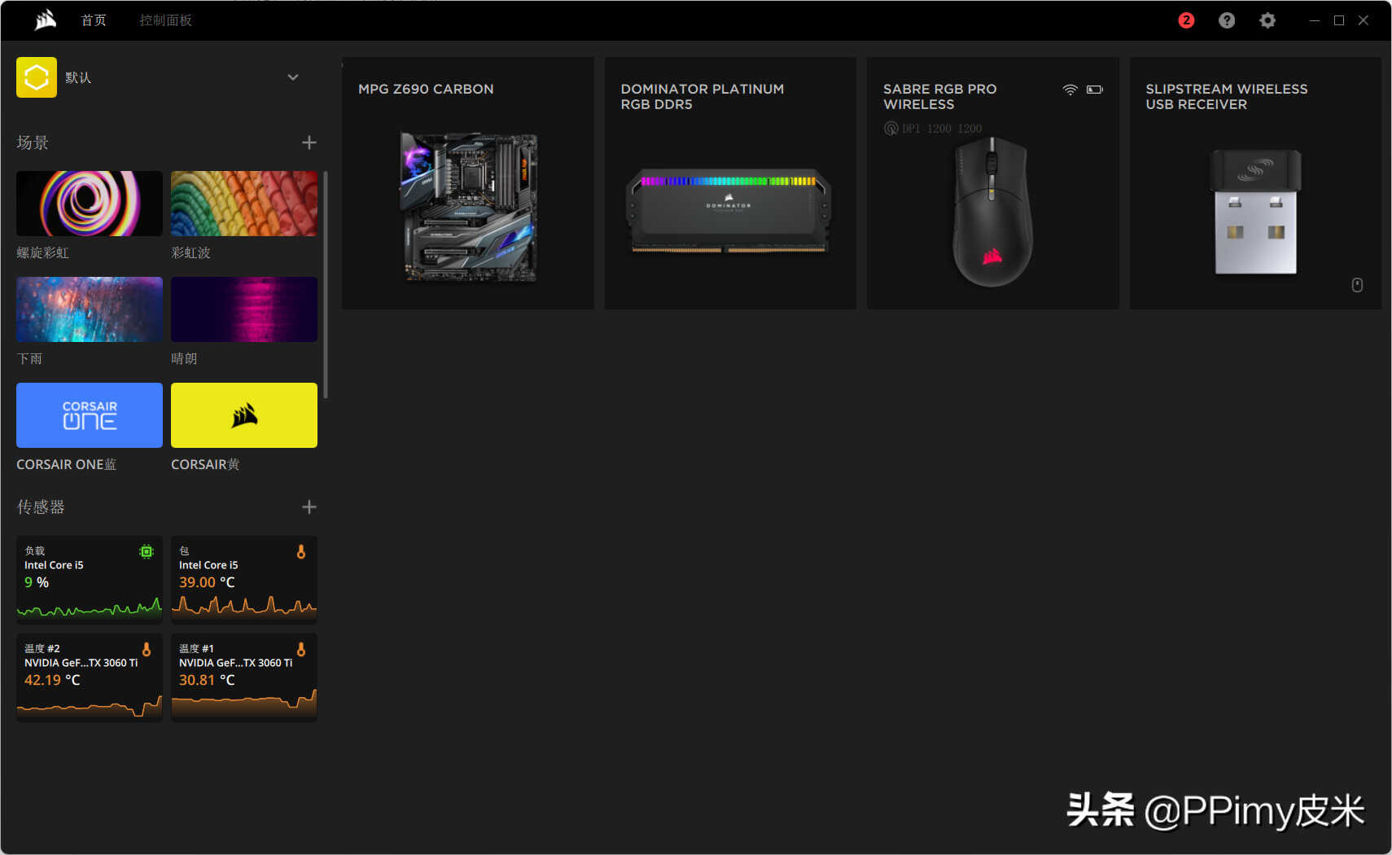The width and height of the screenshot is (1392, 855).
Task: Apply the CORSAIR黄 scene
Action: point(244,415)
